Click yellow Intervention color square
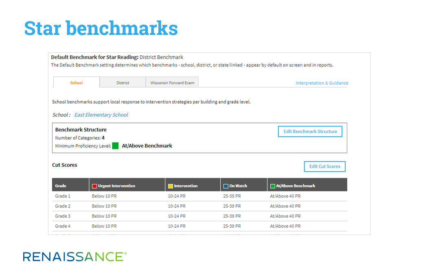425x265 pixels. coord(171,186)
